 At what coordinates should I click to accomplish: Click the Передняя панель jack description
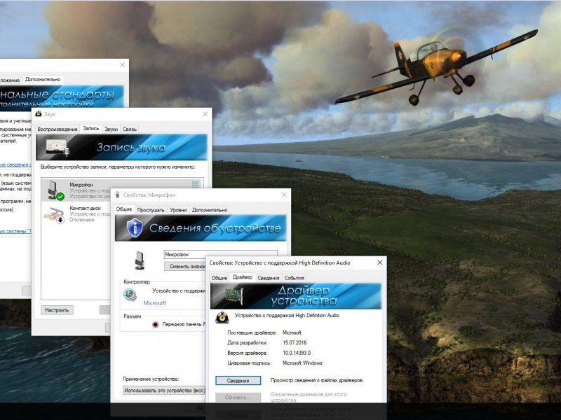coord(184,324)
